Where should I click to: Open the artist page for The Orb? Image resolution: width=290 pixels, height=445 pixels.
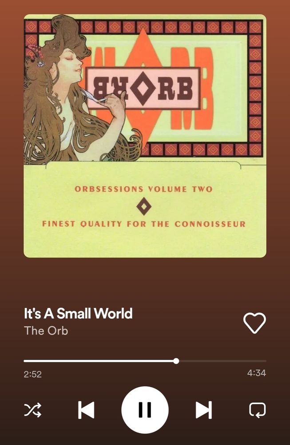tap(46, 331)
